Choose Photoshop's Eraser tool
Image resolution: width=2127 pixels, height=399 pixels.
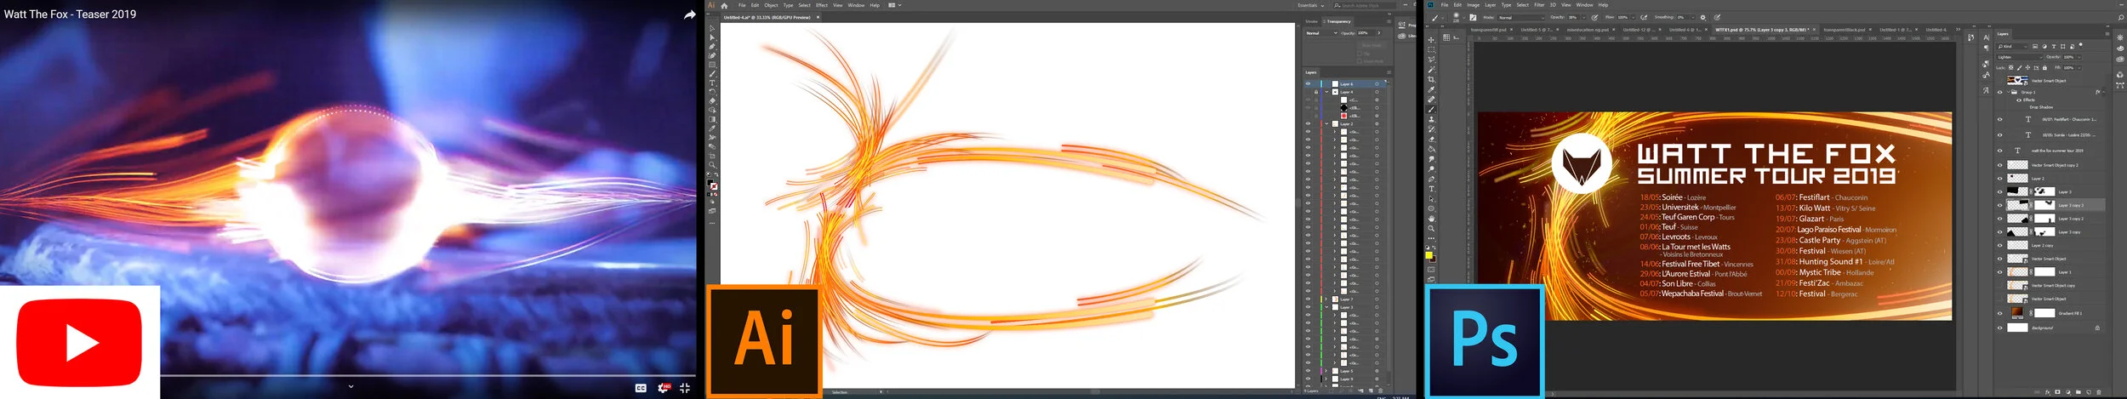(1431, 139)
